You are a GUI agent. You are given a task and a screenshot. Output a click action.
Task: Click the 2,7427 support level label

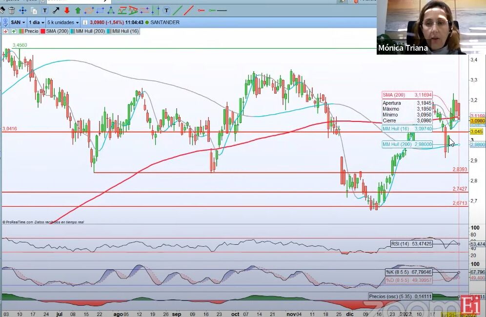[460, 189]
